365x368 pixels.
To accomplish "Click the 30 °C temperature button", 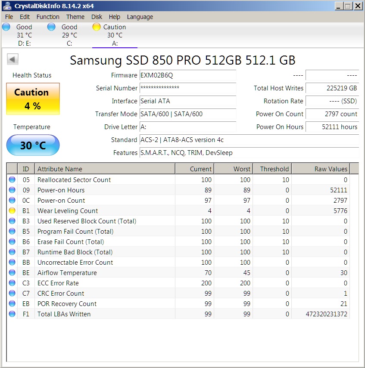I will click(x=33, y=145).
